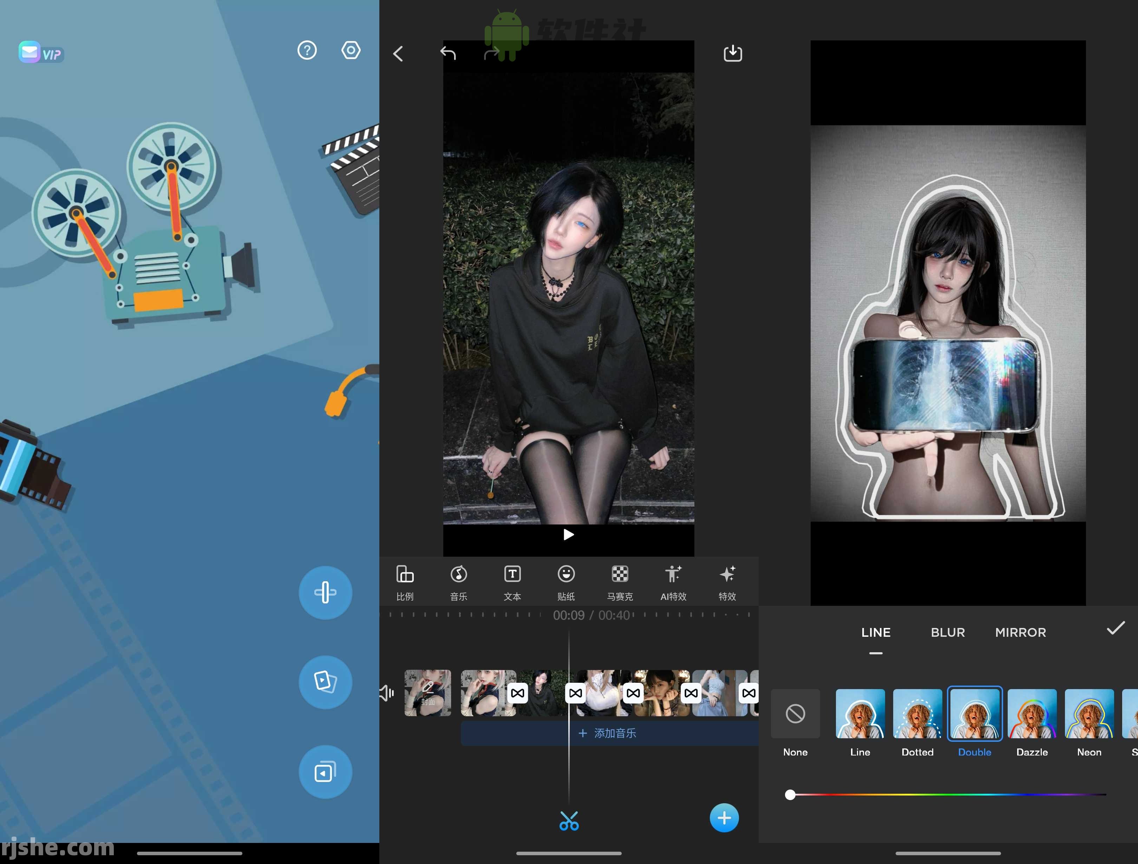Viewport: 1138px width, 864px height.
Task: Tap the 添加音乐 add music button
Action: click(x=609, y=733)
